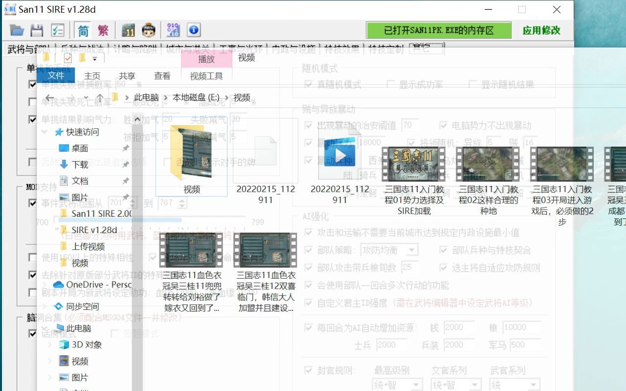Image resolution: width=626 pixels, height=391 pixels.
Task: Switch to 特技定制 tab in SIRE
Action: click(x=386, y=49)
